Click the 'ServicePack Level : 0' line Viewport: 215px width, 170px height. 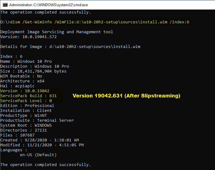pyautogui.click(x=26, y=101)
